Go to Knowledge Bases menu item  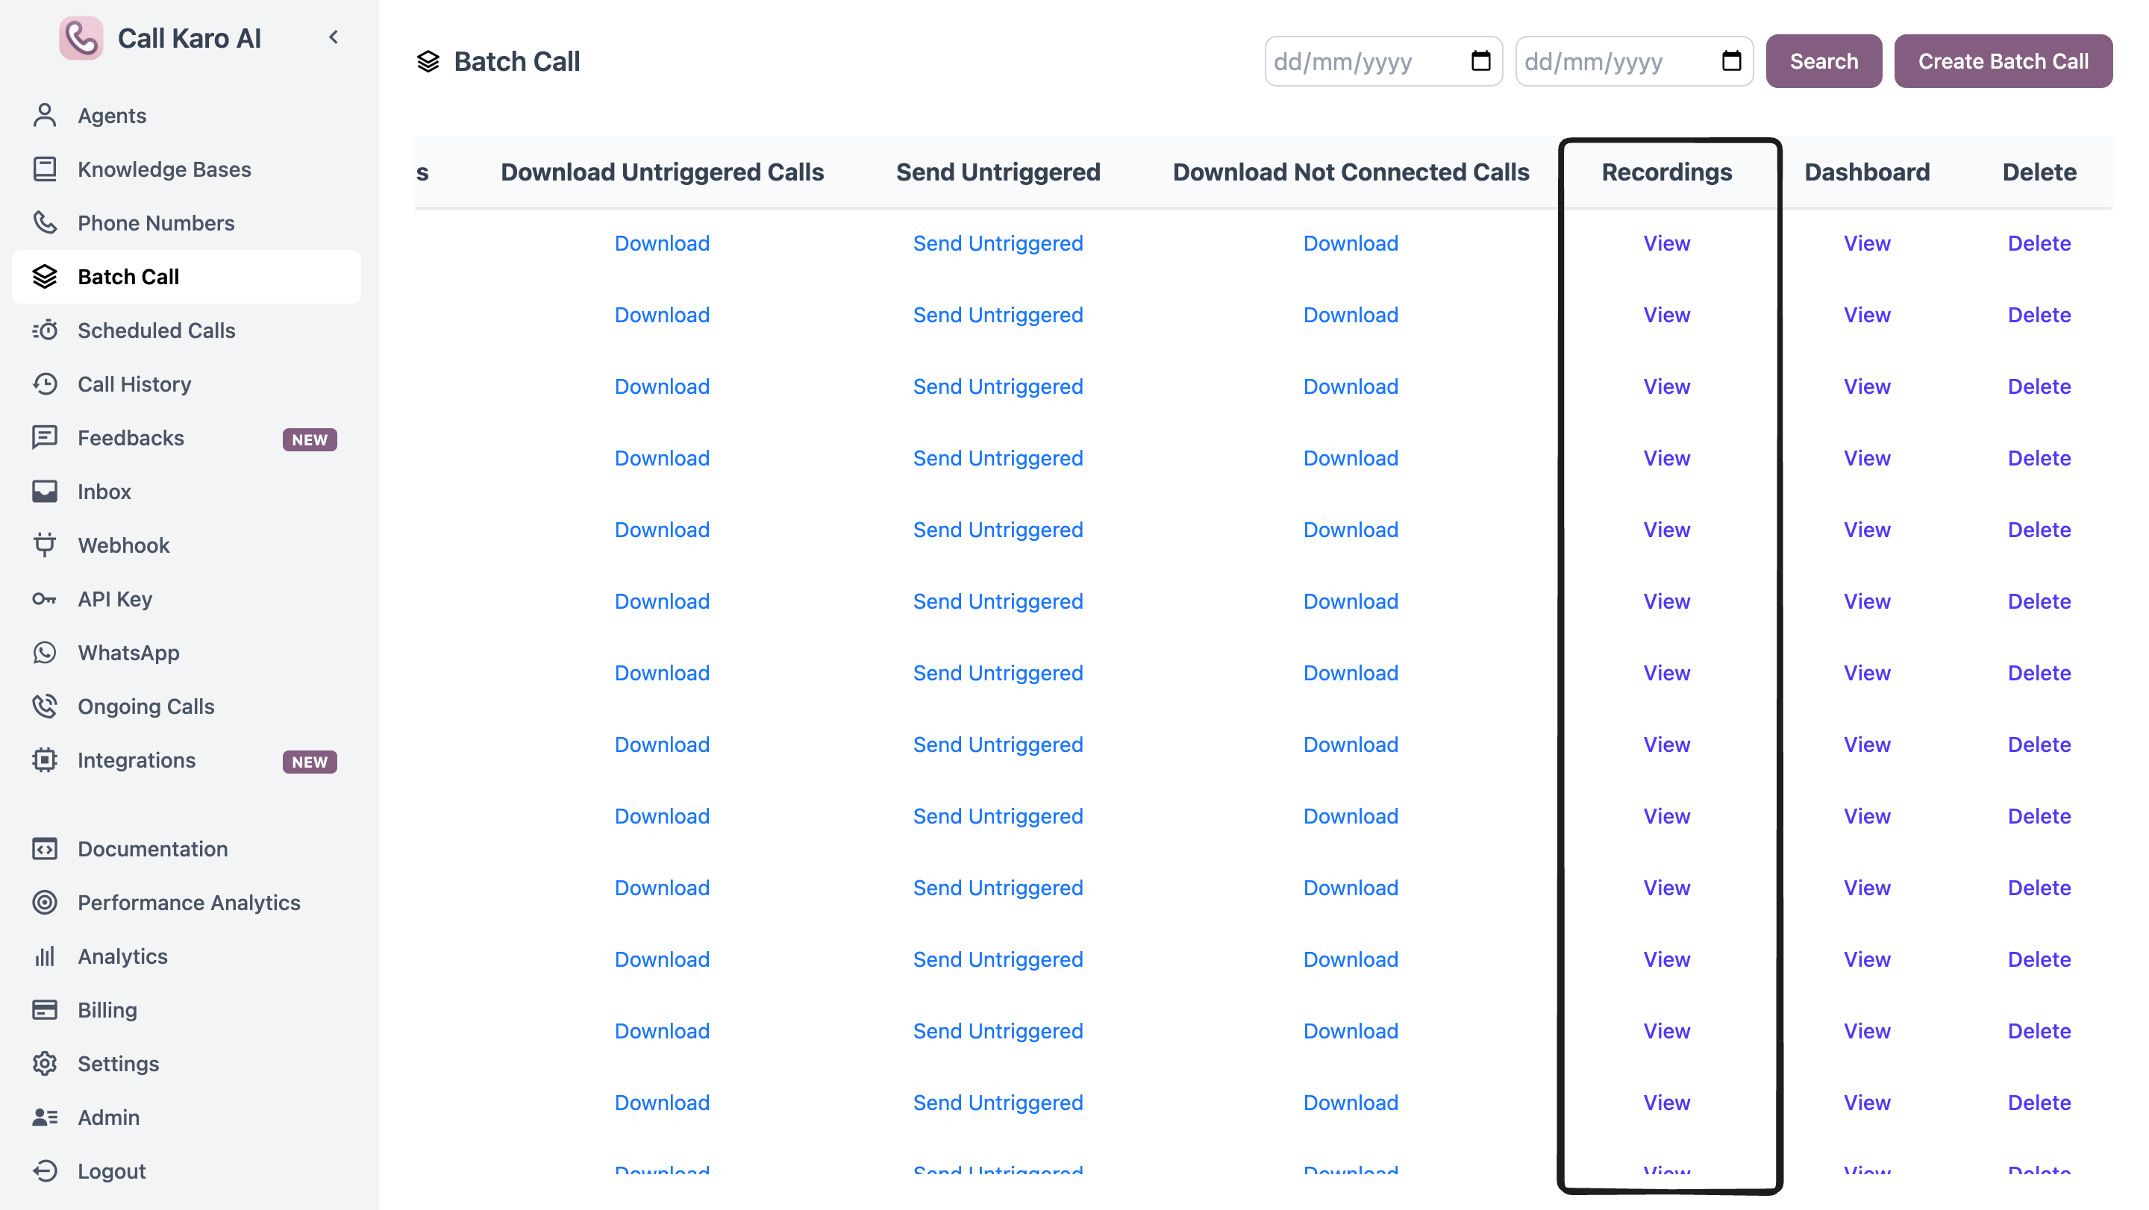click(186, 169)
